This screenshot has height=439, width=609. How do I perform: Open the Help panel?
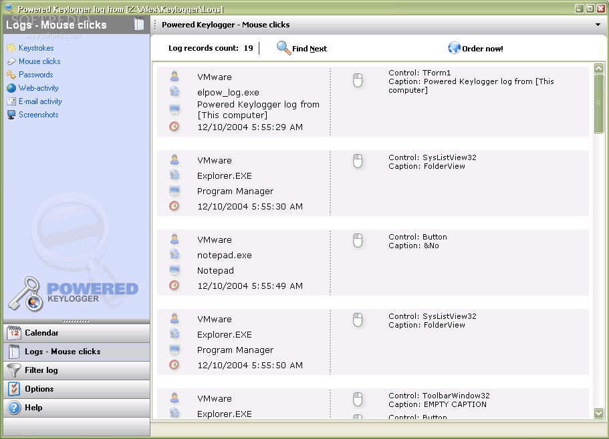(x=76, y=408)
